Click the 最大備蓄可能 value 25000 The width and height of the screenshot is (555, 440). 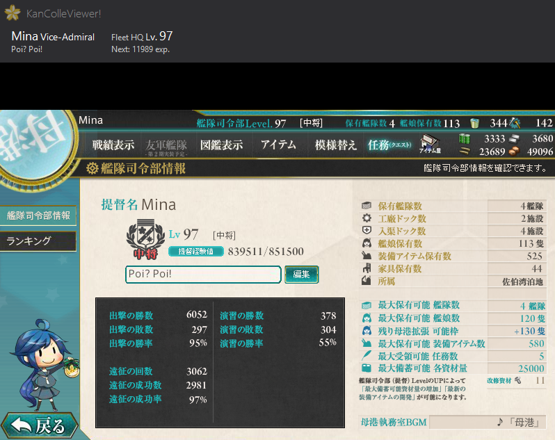[531, 368]
